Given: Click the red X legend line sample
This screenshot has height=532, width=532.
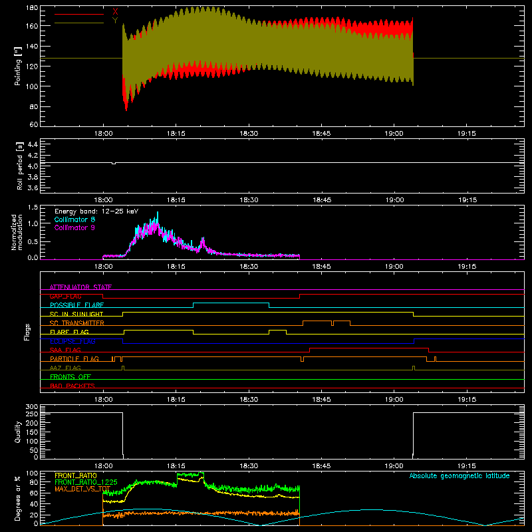Looking at the screenshot, I should [x=79, y=14].
